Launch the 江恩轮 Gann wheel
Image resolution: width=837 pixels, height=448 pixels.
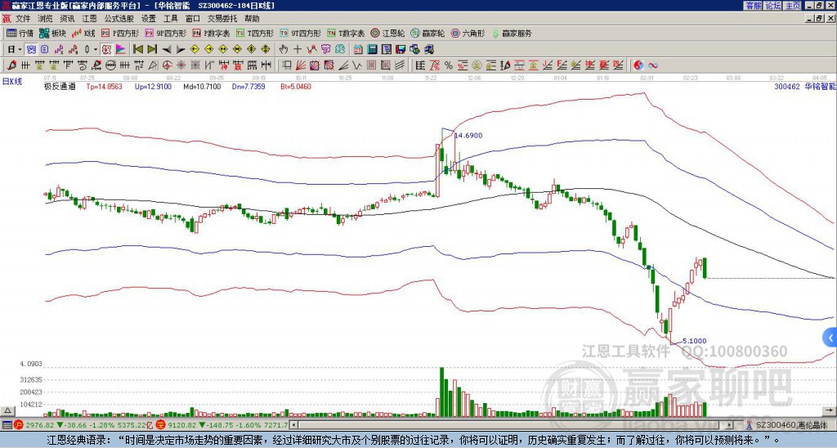click(388, 33)
